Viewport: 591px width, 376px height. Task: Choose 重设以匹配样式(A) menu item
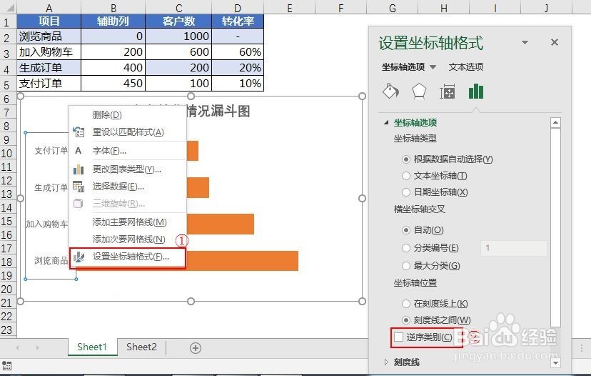click(x=128, y=132)
